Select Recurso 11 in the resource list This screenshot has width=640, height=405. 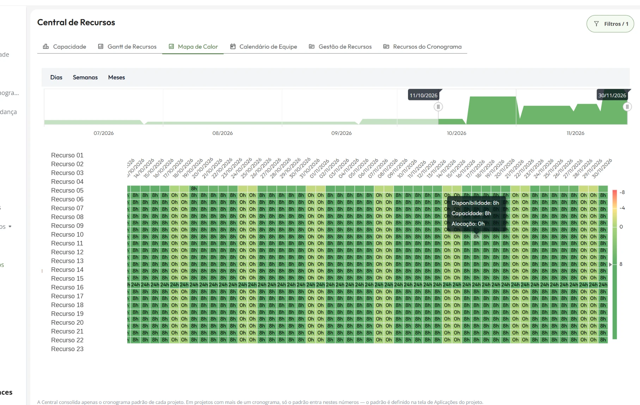67,243
